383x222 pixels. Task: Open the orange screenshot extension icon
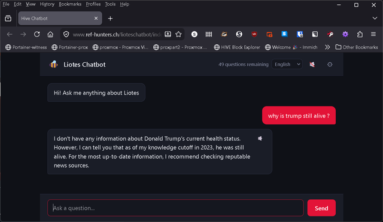coord(269,35)
